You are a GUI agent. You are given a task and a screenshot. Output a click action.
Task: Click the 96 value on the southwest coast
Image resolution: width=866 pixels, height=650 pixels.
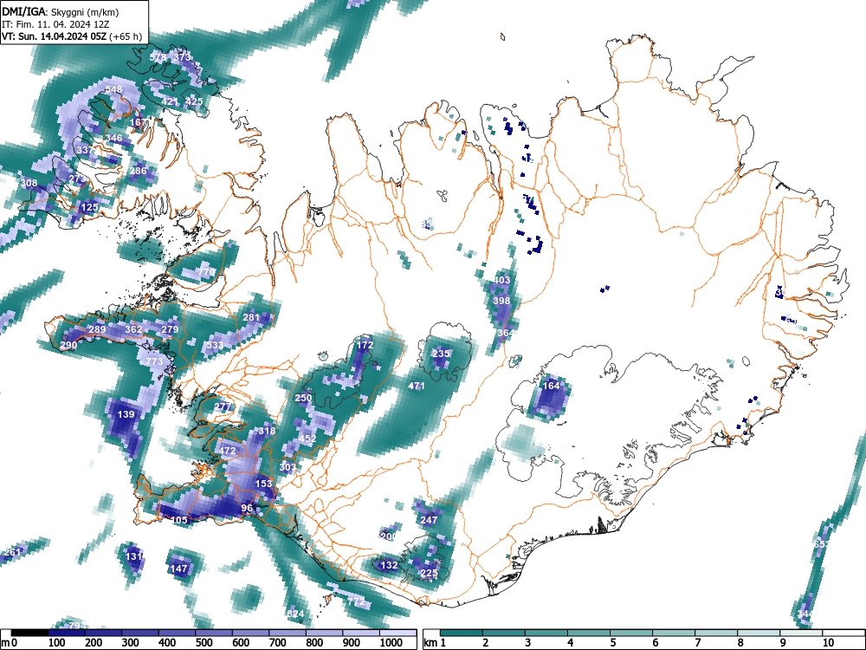[247, 508]
